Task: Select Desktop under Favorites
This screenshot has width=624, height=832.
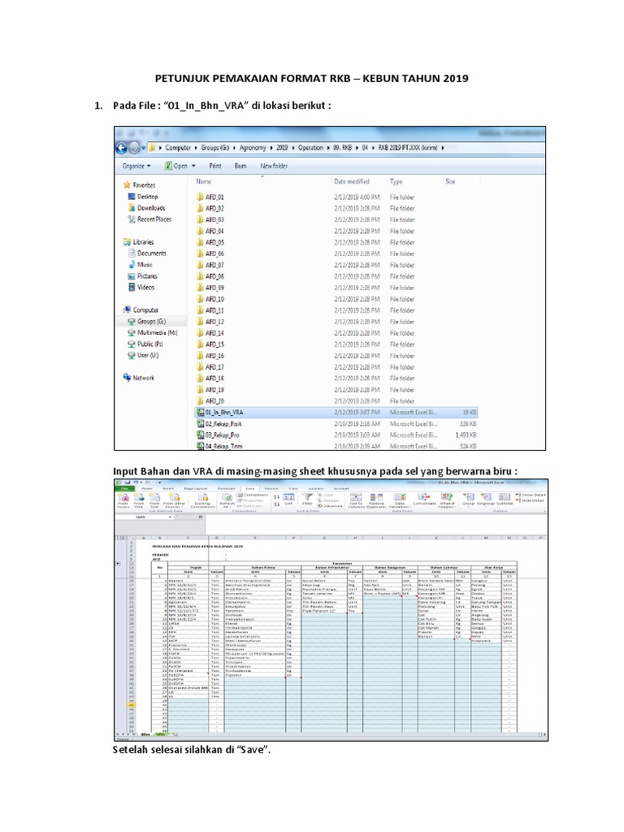Action: 146,197
